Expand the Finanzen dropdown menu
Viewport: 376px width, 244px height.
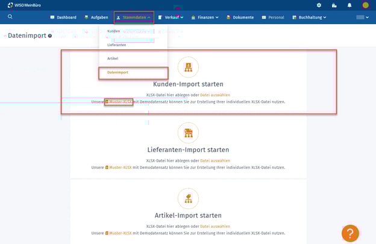pyautogui.click(x=205, y=17)
